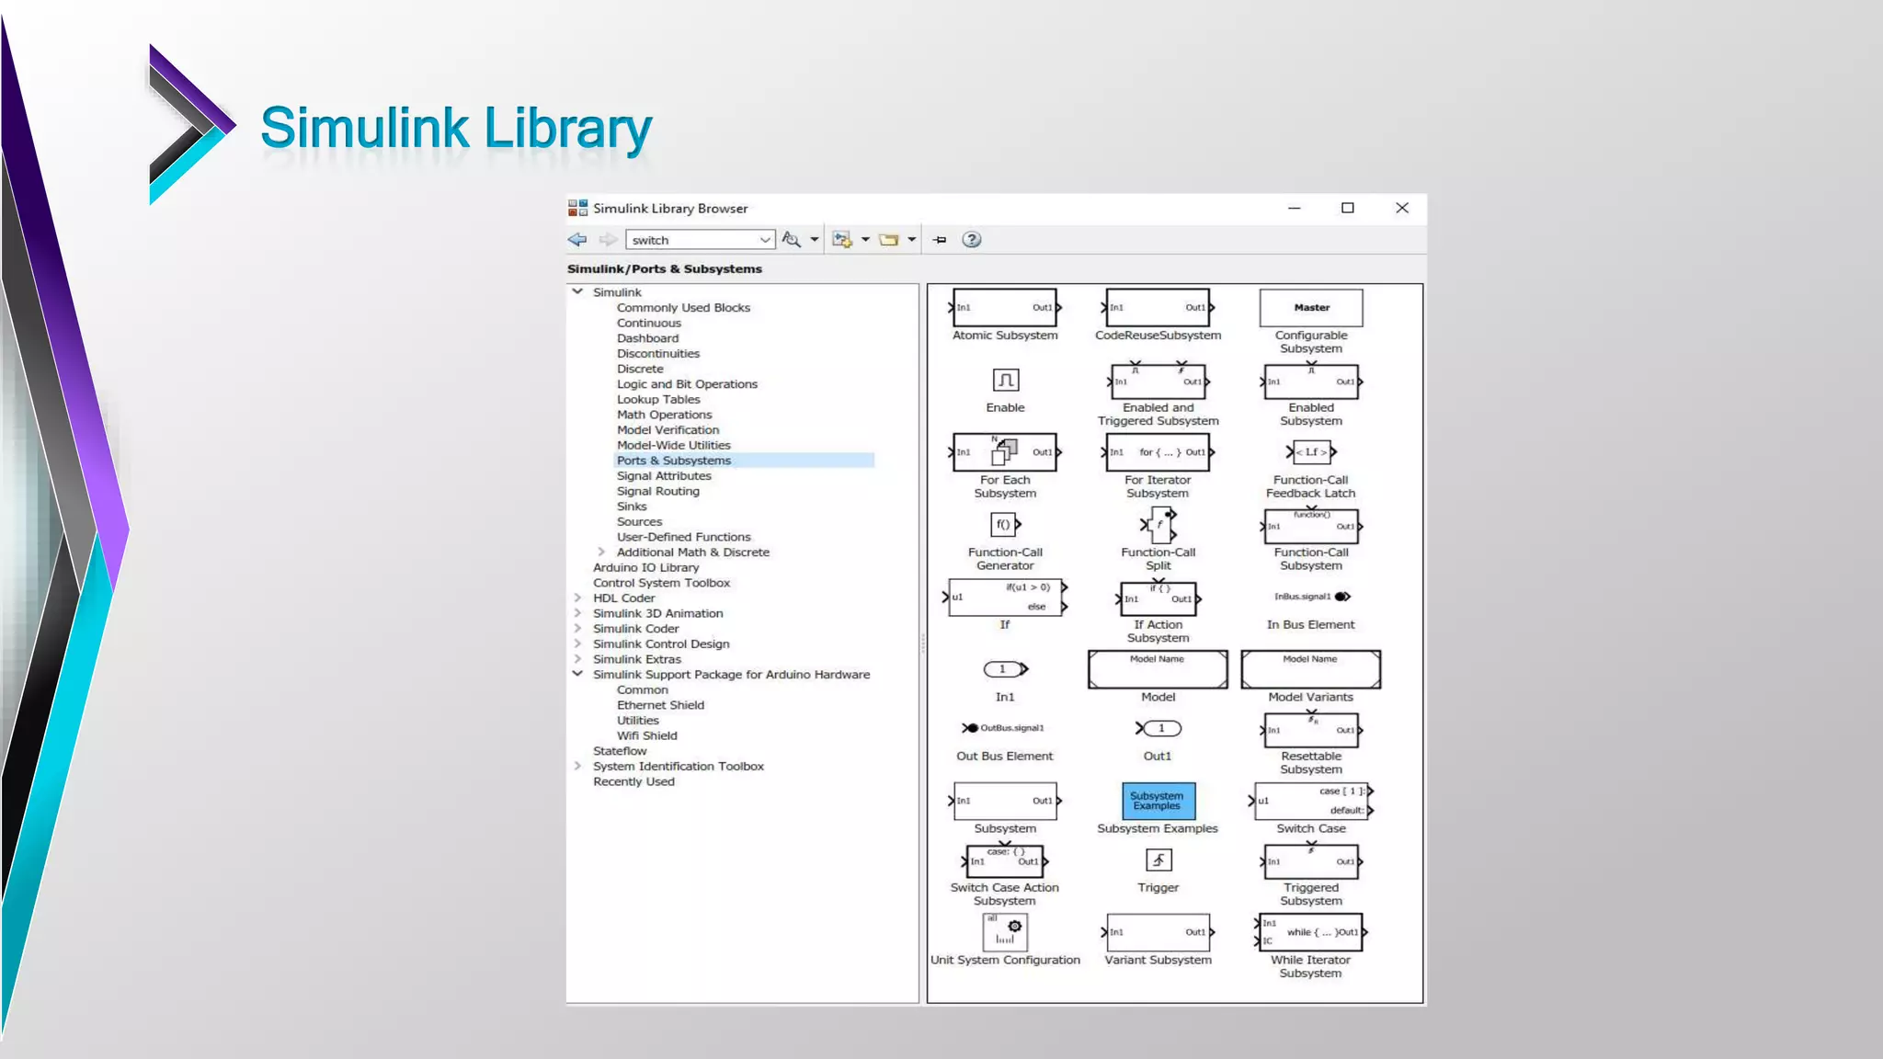
Task: Open the search box dropdown with 'switch'
Action: [765, 240]
